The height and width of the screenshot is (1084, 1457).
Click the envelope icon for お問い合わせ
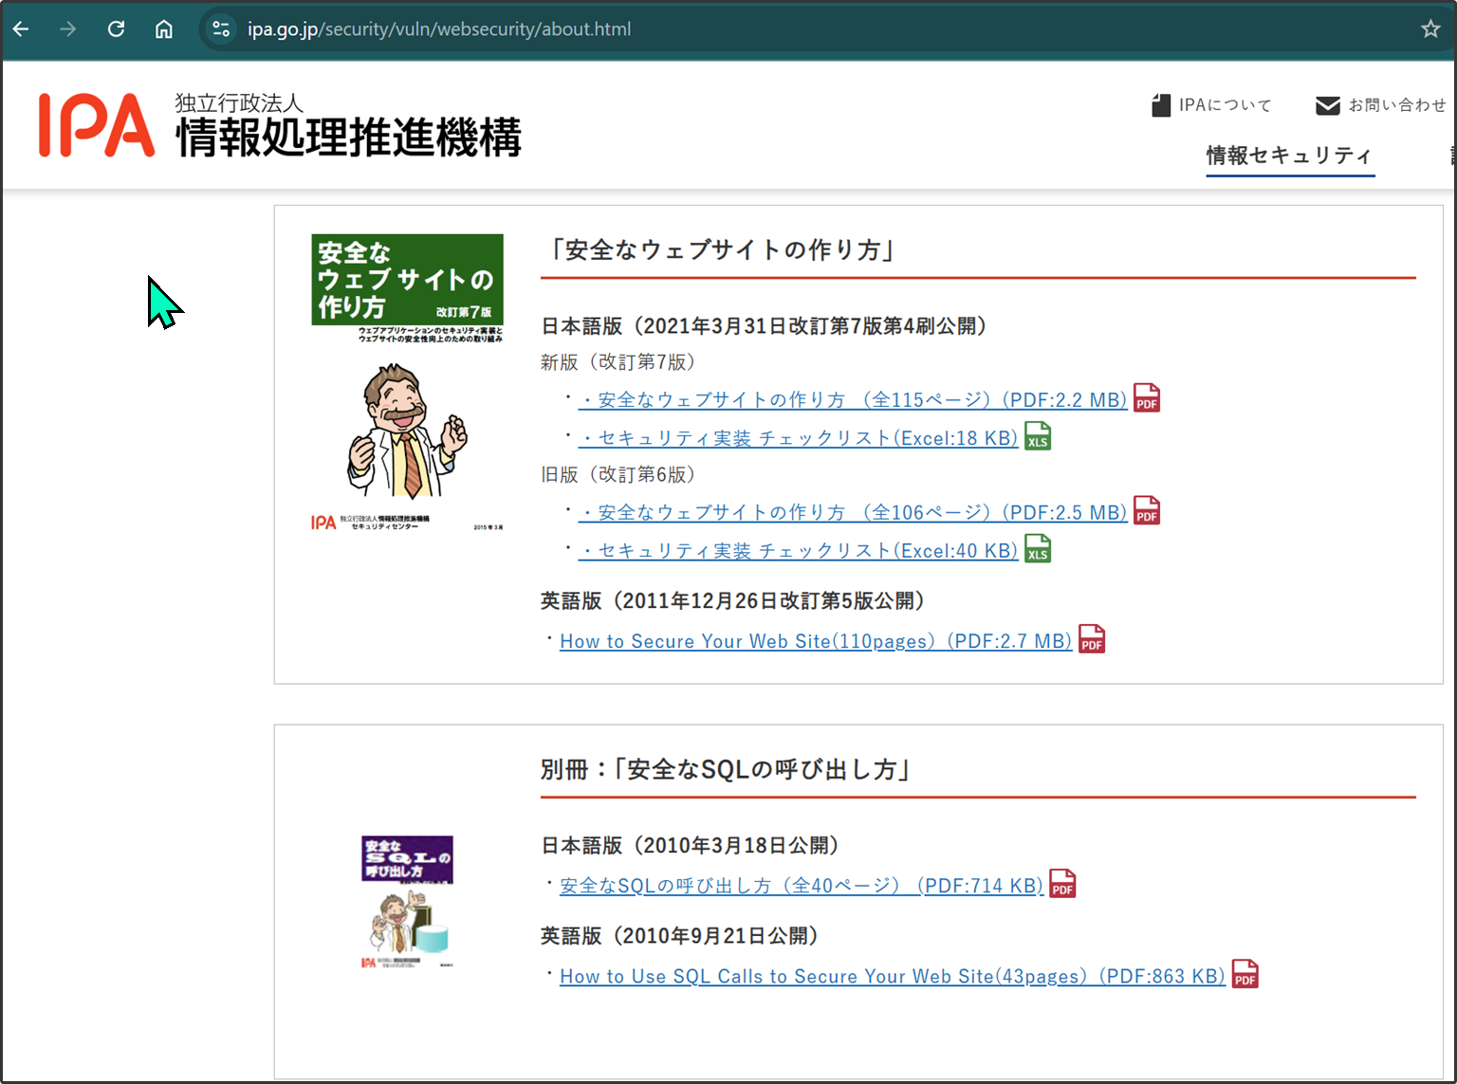[x=1327, y=105]
